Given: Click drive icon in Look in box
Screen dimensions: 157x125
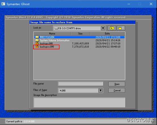Looking at the screenshot, I should [57, 28].
